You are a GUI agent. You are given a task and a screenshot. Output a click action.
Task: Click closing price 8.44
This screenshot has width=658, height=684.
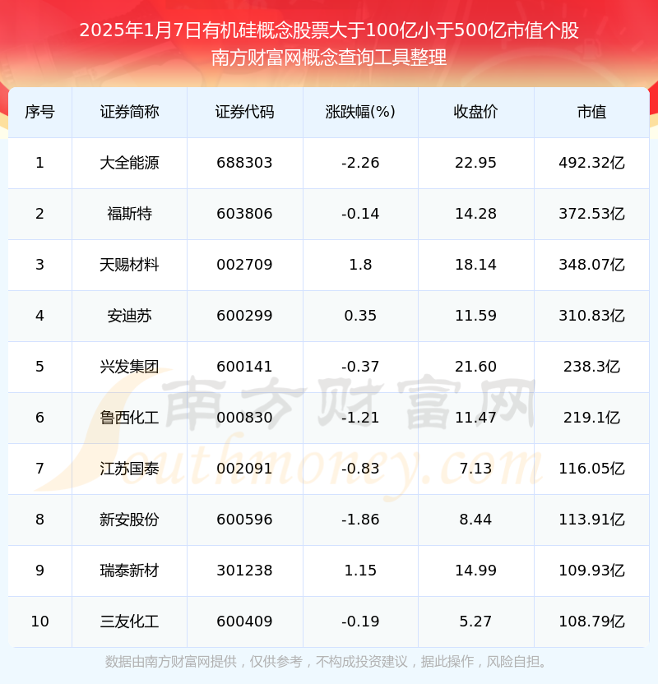475,520
